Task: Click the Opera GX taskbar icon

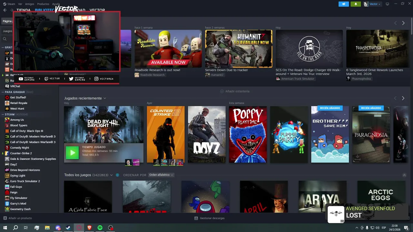Action: 79,228
